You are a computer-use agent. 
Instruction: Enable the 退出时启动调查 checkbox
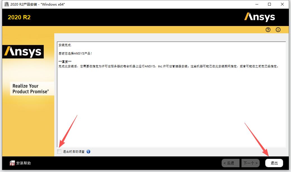coord(59,152)
